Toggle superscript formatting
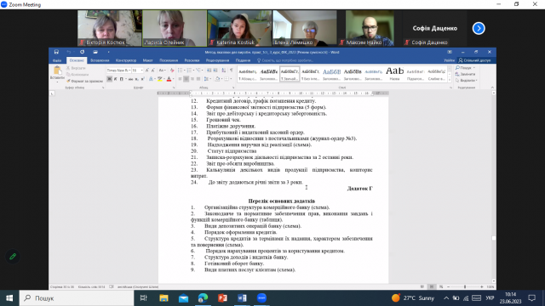The image size is (545, 306). tap(142, 79)
